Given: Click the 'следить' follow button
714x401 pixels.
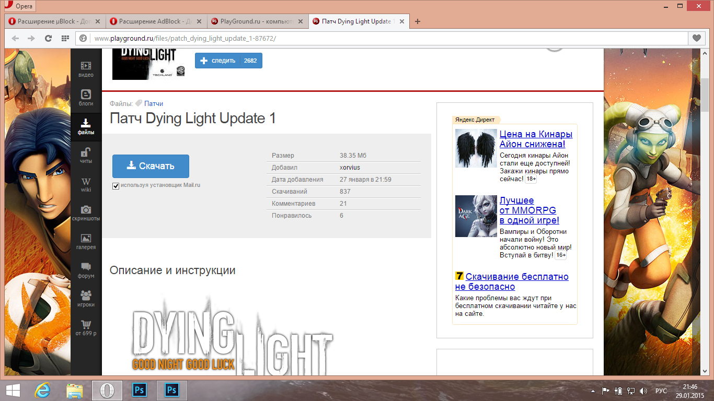Looking at the screenshot, I should click(228, 61).
